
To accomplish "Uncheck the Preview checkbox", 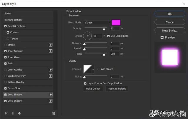I will click(x=162, y=38).
